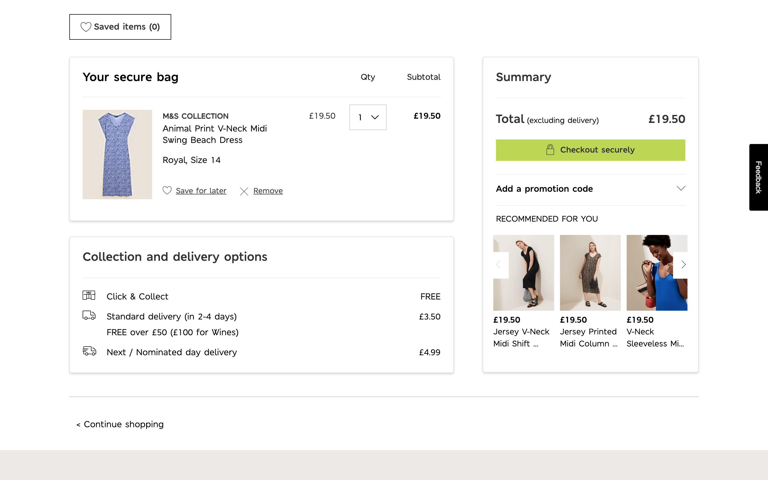Click the Save for later link
Viewport: 768px width, 480px height.
(201, 191)
